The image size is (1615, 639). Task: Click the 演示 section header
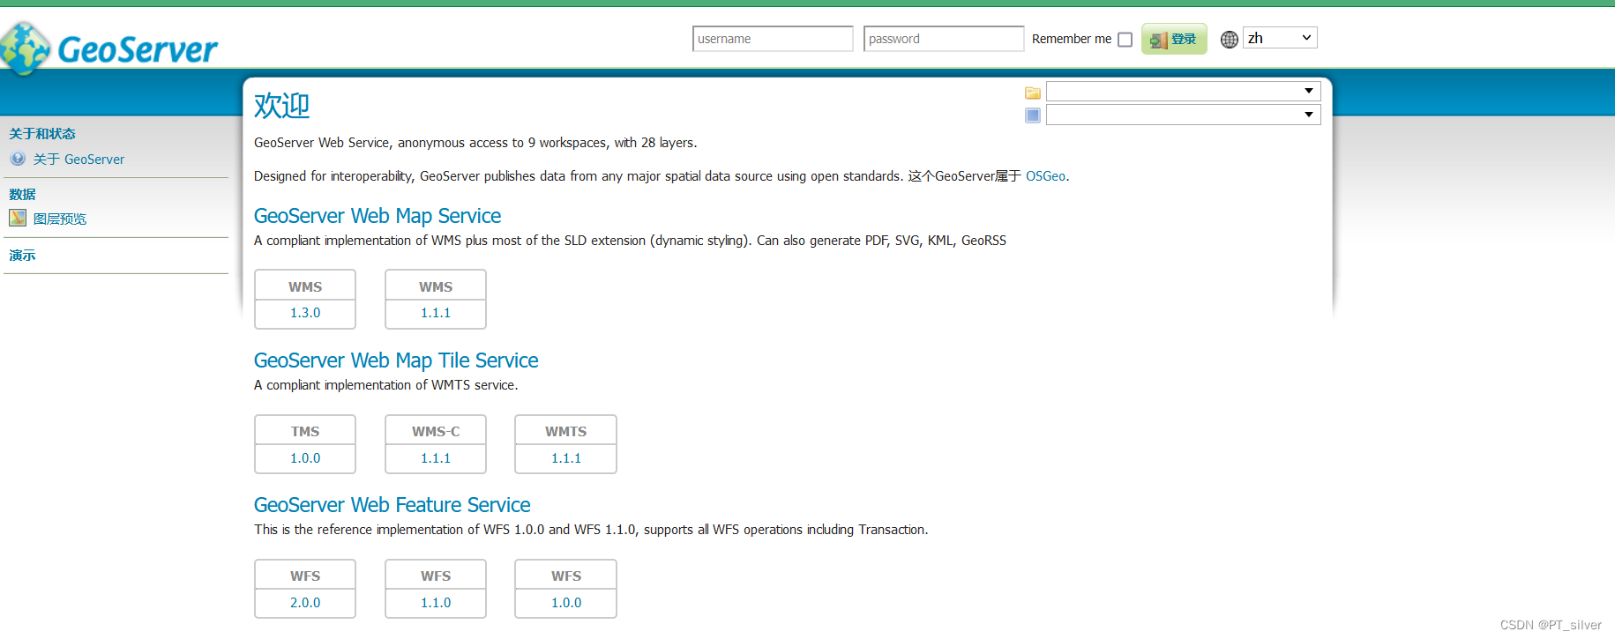pyautogui.click(x=22, y=256)
